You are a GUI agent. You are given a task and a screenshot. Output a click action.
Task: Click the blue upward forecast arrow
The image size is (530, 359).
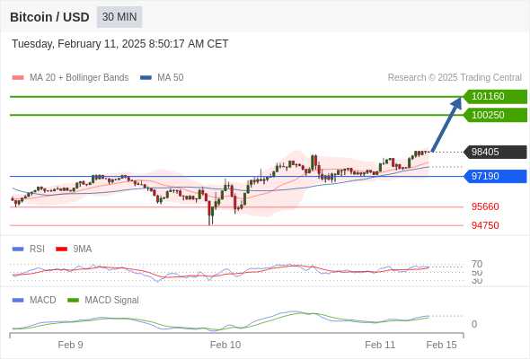coord(446,124)
